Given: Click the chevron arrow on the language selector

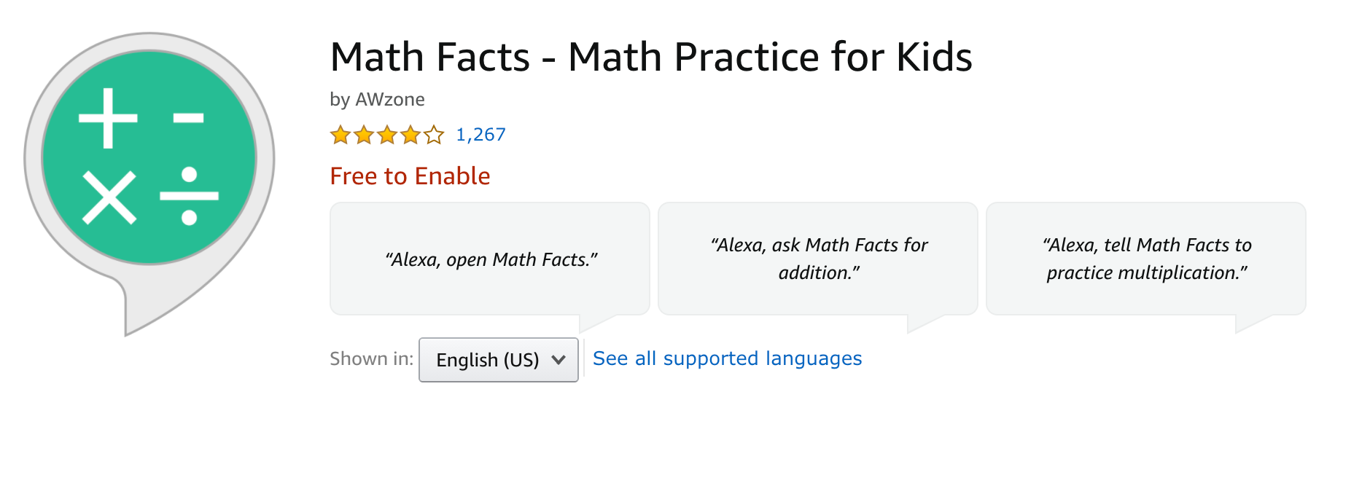Looking at the screenshot, I should [558, 360].
